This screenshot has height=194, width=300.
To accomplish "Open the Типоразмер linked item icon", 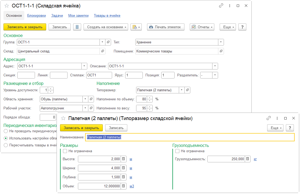I will tap(188, 90).
